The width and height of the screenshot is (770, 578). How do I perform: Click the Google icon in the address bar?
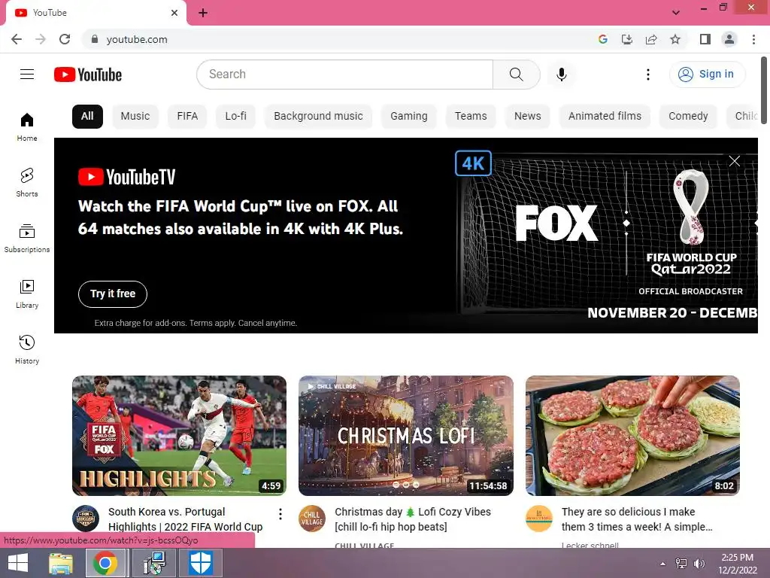tap(603, 39)
